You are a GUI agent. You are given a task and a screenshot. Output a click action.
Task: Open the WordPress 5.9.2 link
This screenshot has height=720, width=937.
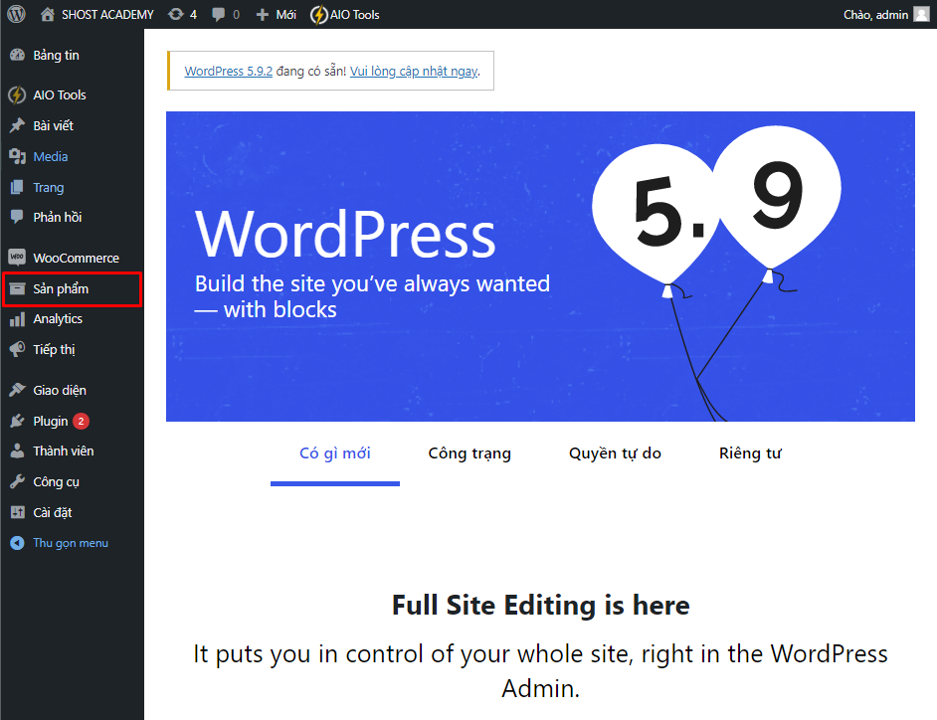point(229,72)
